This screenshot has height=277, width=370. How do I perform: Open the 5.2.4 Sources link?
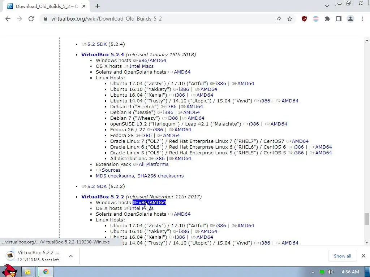click(x=108, y=170)
